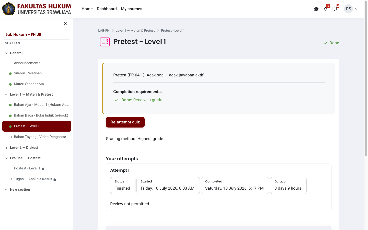Open the graduation cap icon in header
This screenshot has width=368, height=230.
[316, 9]
